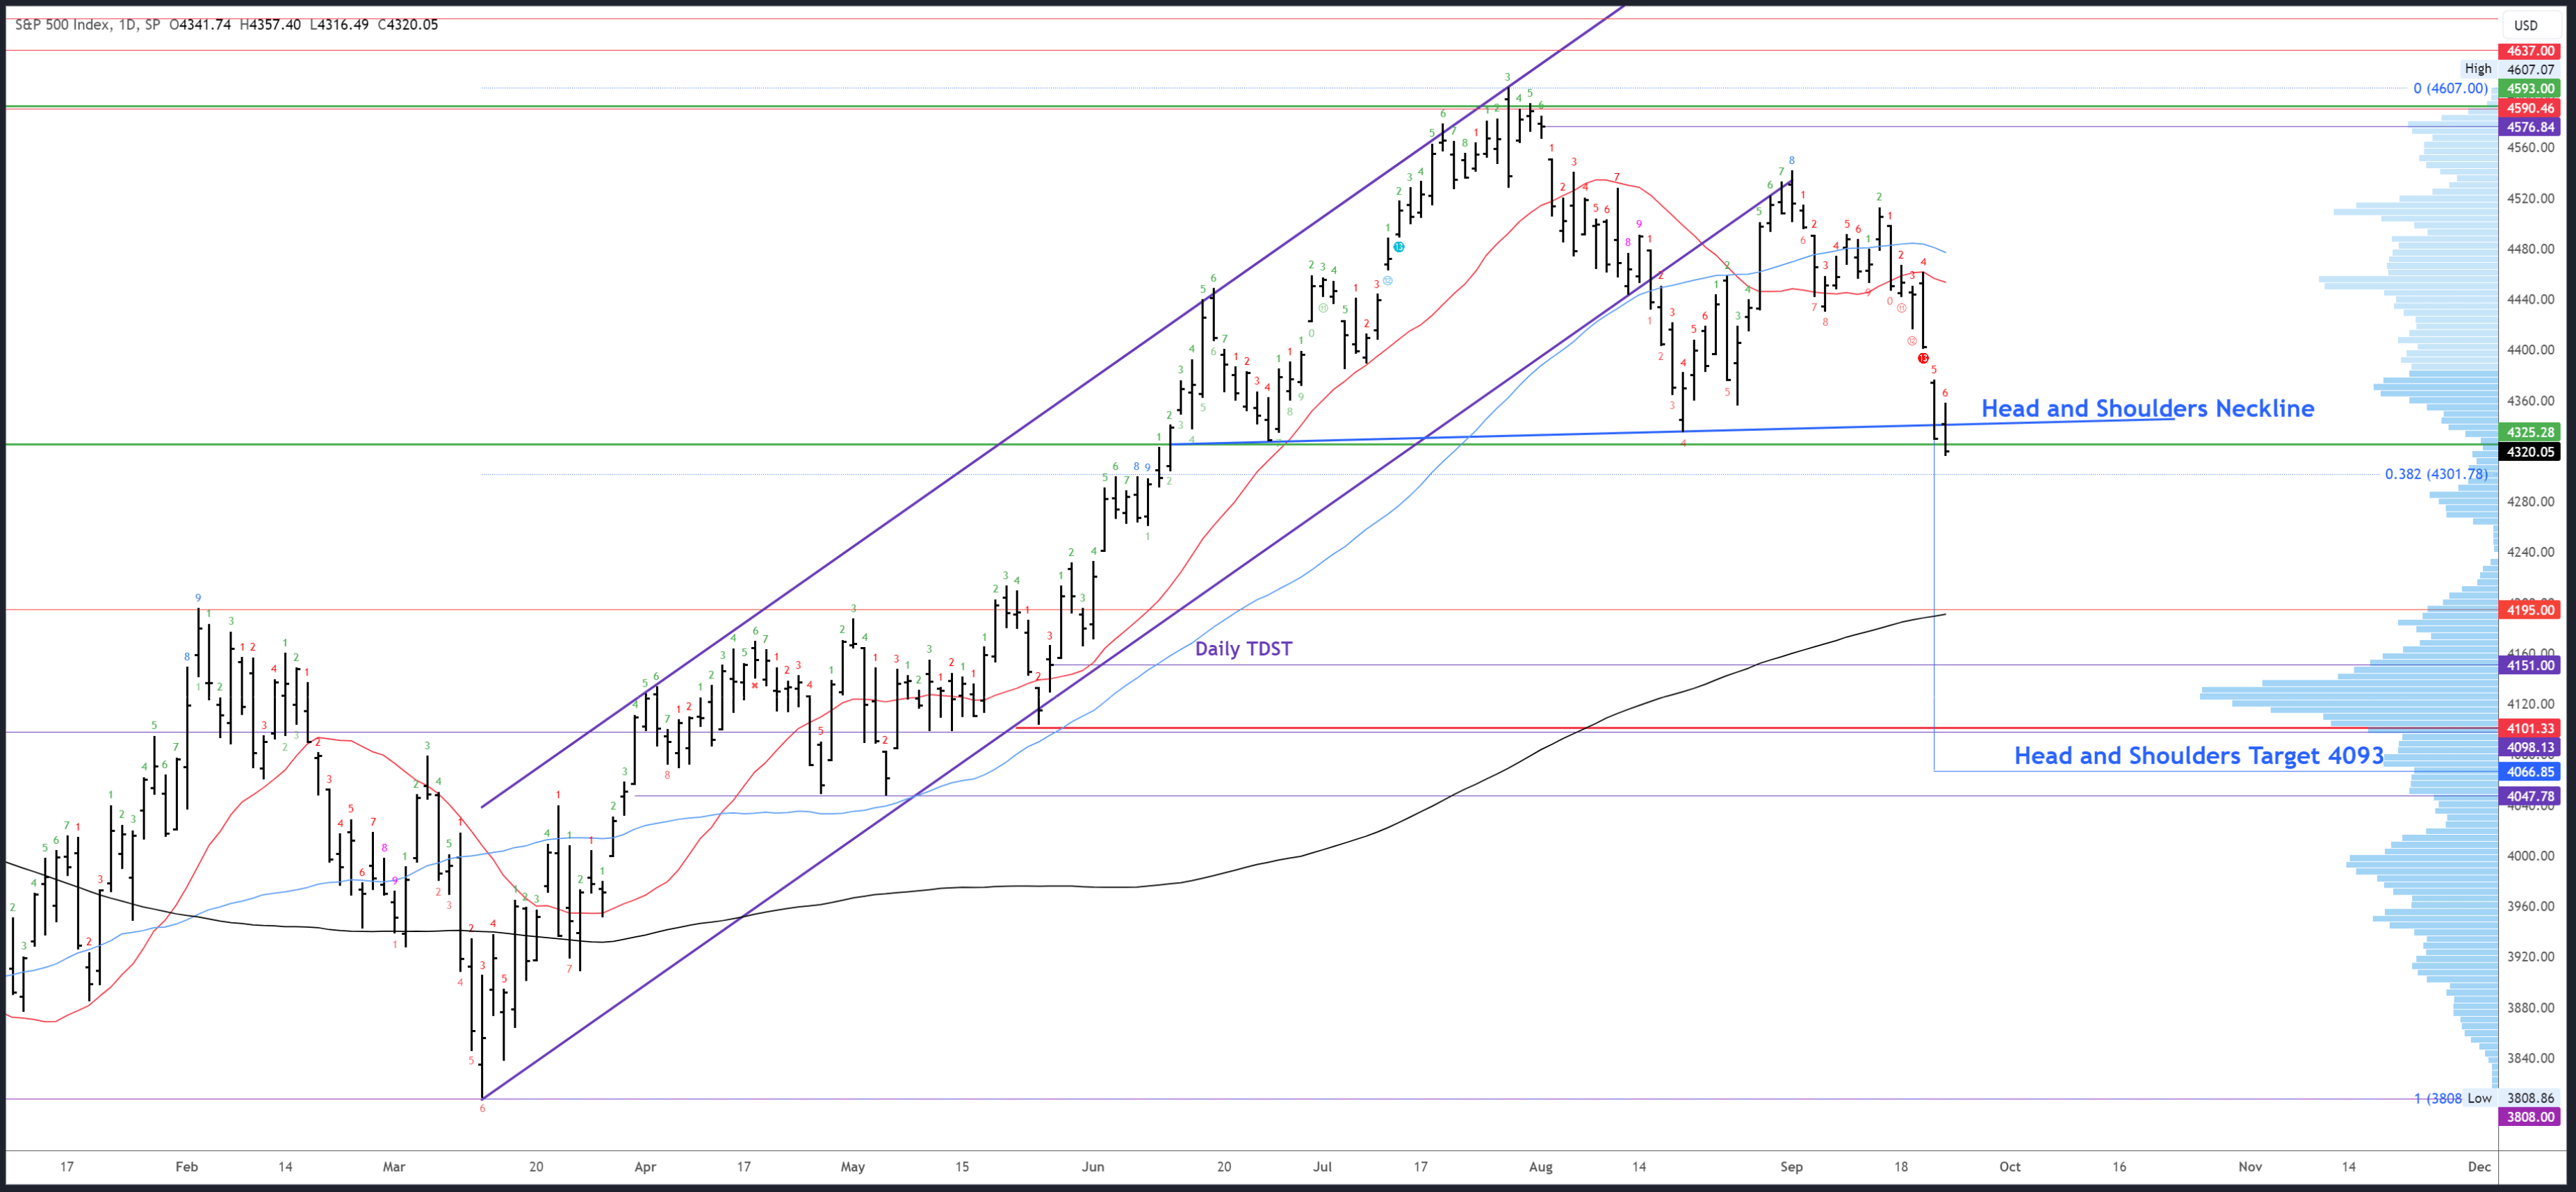Click the 4480.00 tick on price axis
2576x1192 pixels.
coord(2530,249)
